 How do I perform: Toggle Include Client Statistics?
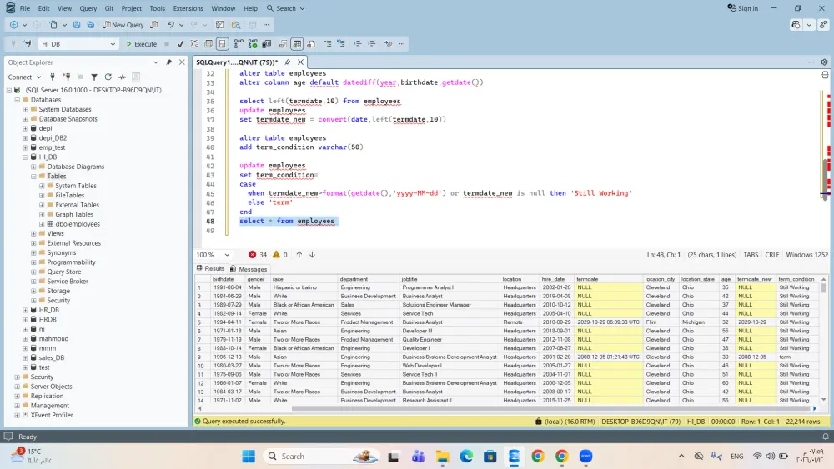click(x=267, y=44)
